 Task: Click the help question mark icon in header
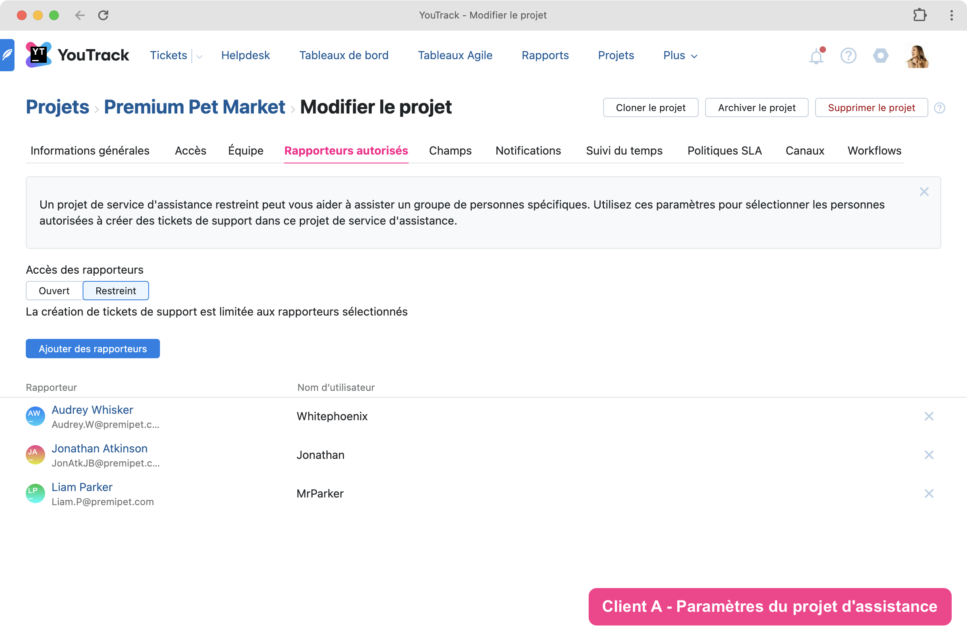tap(848, 56)
